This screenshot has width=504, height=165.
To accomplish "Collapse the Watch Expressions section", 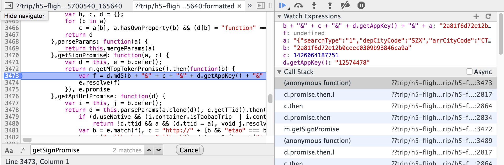I will click(x=279, y=16).
